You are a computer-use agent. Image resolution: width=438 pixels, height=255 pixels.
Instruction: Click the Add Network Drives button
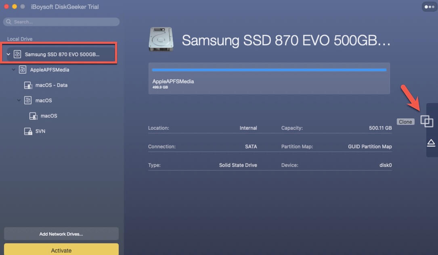pos(61,234)
